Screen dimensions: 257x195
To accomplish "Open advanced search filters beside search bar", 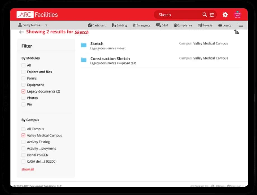I will click(x=212, y=14).
